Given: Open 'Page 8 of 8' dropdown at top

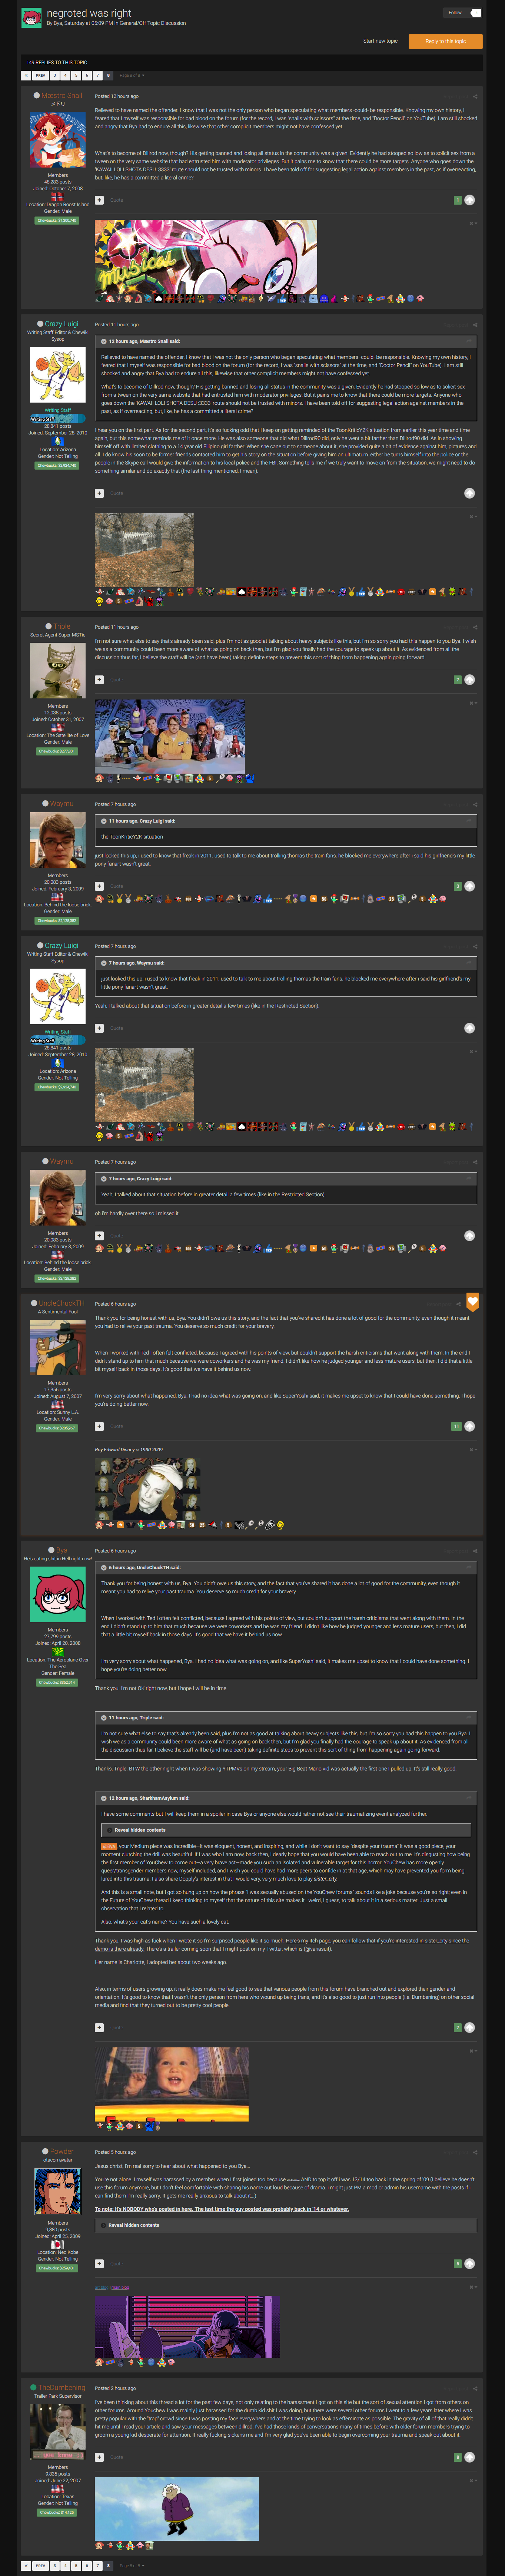Looking at the screenshot, I should pos(132,75).
